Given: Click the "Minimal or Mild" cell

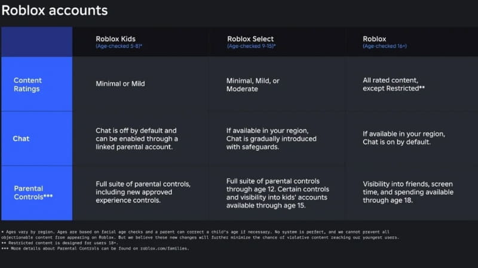Looking at the screenshot, I should click(x=120, y=84).
